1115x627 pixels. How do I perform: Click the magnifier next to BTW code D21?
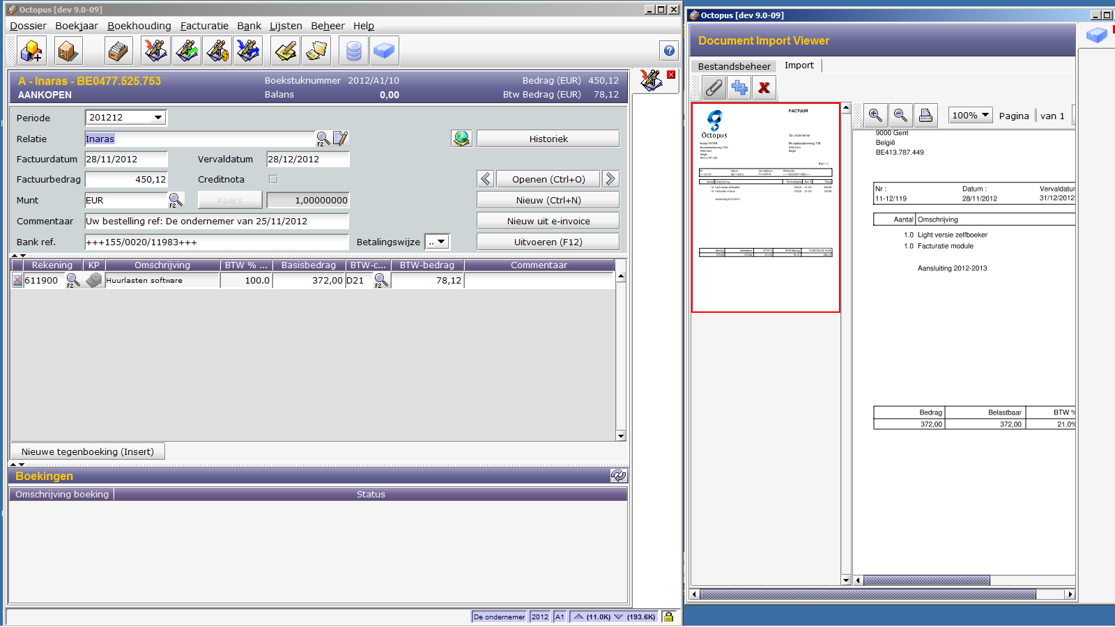point(380,281)
